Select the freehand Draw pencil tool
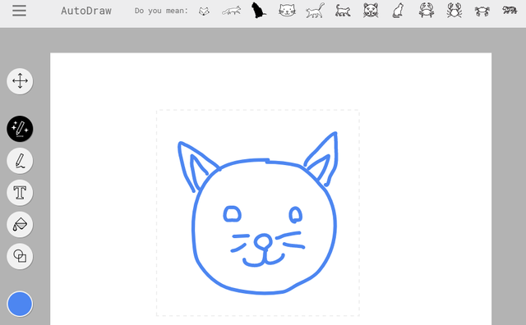 [20, 161]
